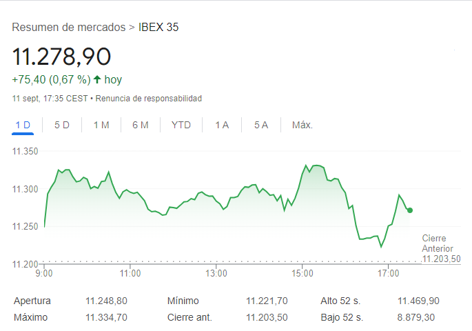Open the Resumen de mercados link
Image resolution: width=472 pixels, height=331 pixels.
coord(69,28)
